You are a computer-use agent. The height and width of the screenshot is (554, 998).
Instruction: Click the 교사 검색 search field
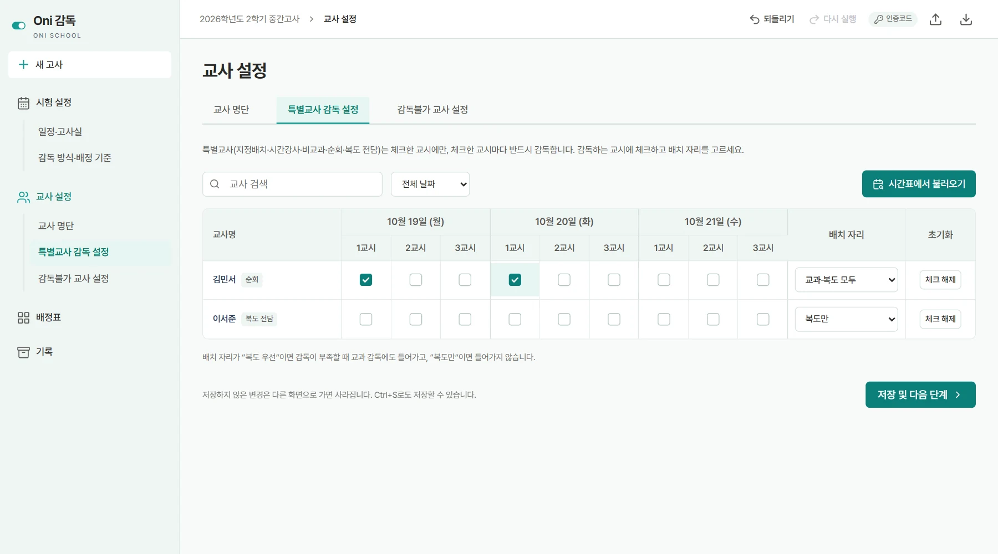(x=292, y=184)
